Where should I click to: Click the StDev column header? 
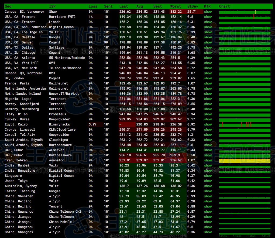[x=192, y=6]
